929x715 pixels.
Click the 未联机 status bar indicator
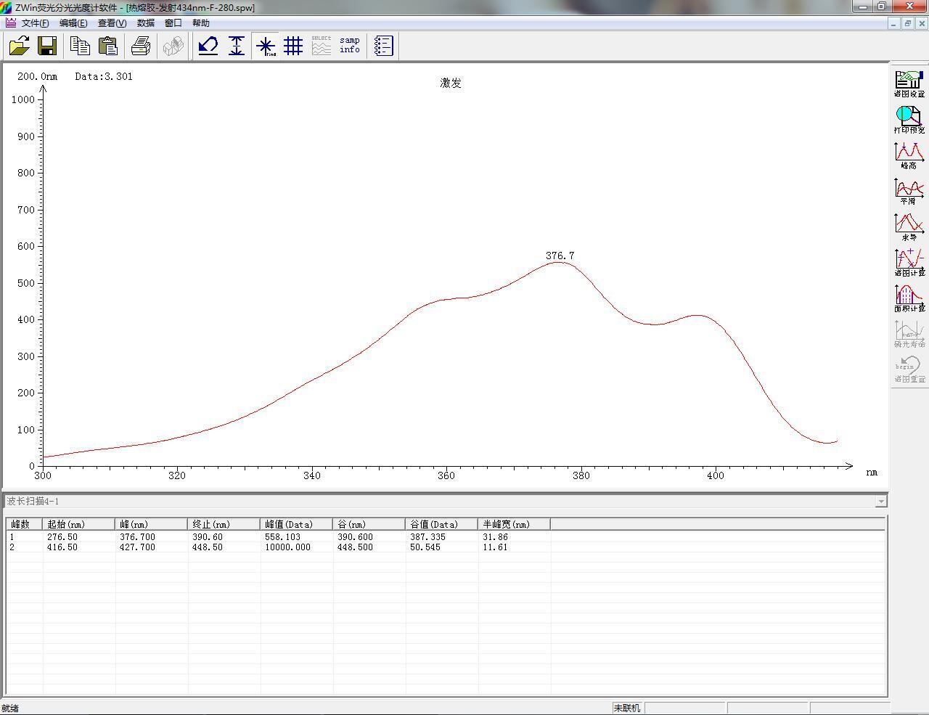pyautogui.click(x=627, y=708)
